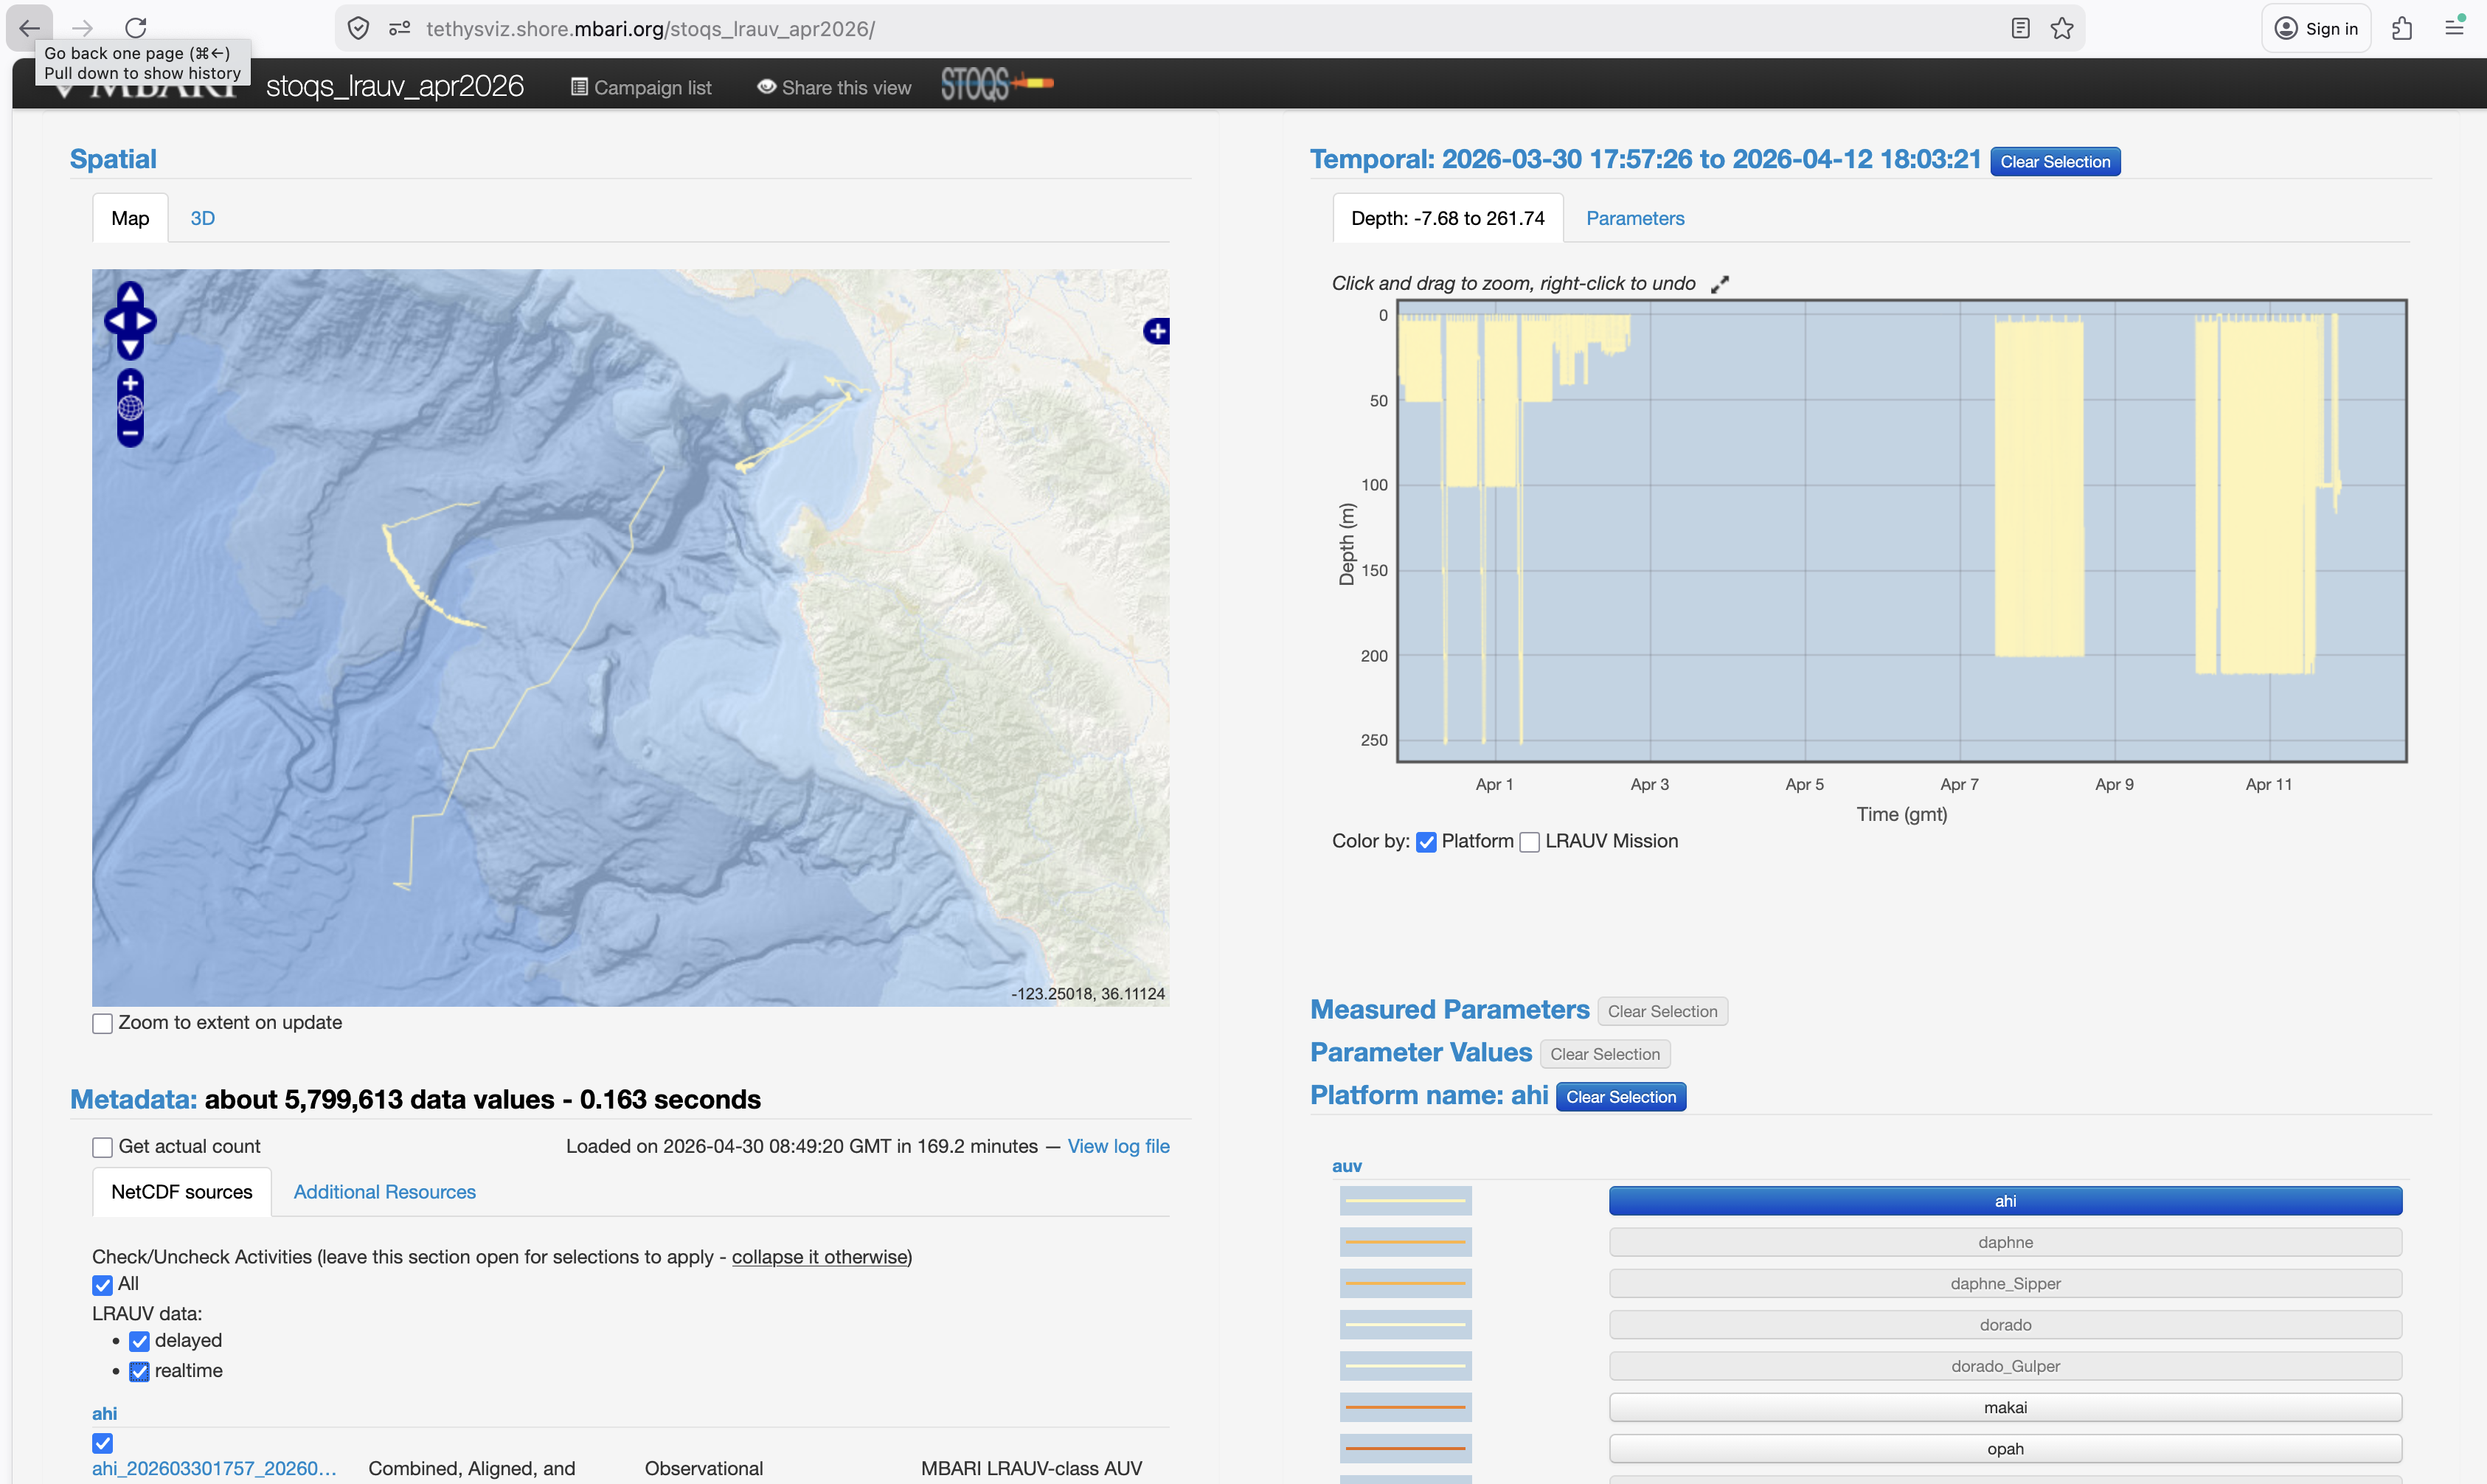Clear Parameter Values selection
The width and height of the screenshot is (2487, 1484).
click(1605, 1054)
